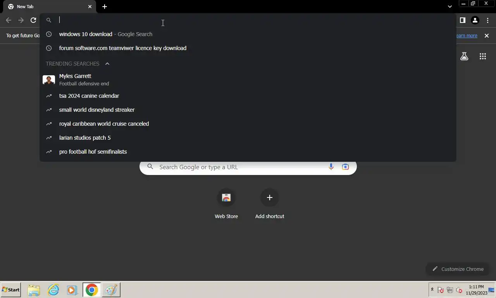Click the browser Back arrow
The width and height of the screenshot is (496, 298).
click(9, 20)
